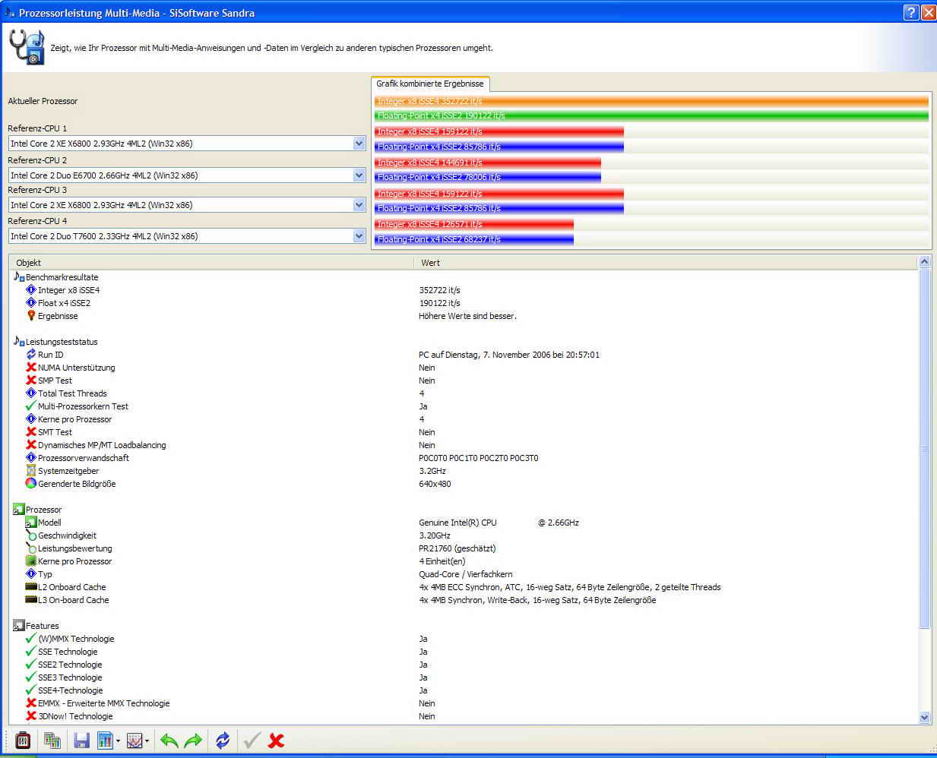This screenshot has width=937, height=758.
Task: Refresh the benchmark with blue arrows icon
Action: tap(223, 741)
